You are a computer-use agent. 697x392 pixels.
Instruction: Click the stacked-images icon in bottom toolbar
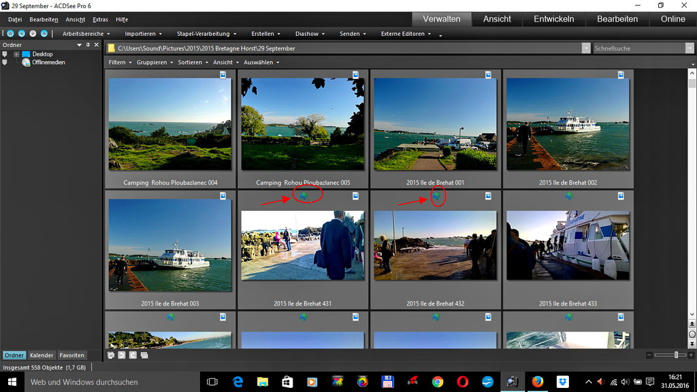coord(144,355)
